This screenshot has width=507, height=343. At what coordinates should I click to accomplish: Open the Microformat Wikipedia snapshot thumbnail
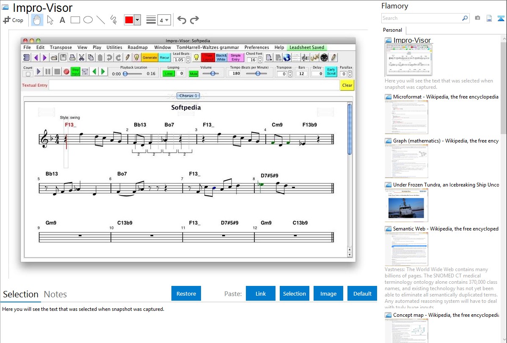(x=406, y=117)
